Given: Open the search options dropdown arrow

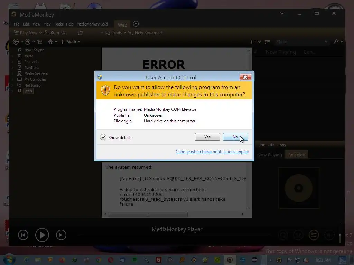Looking at the screenshot, I should coord(342,42).
